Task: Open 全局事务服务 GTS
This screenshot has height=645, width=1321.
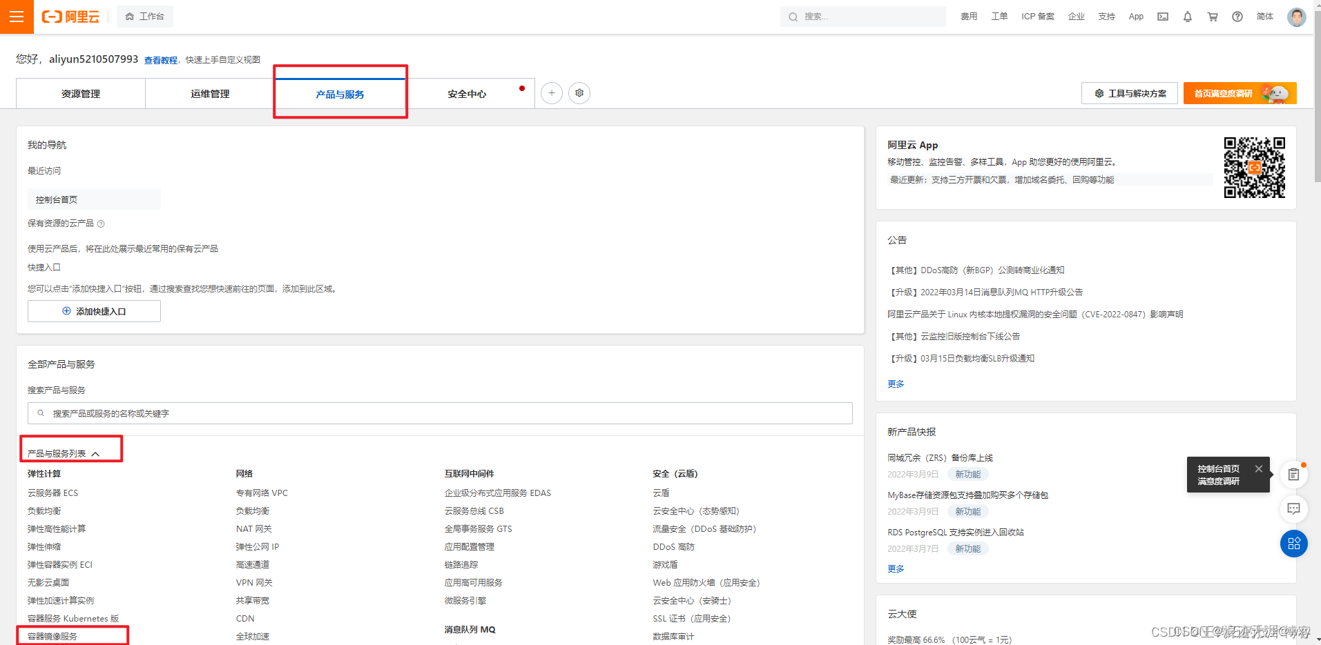Action: tap(479, 529)
